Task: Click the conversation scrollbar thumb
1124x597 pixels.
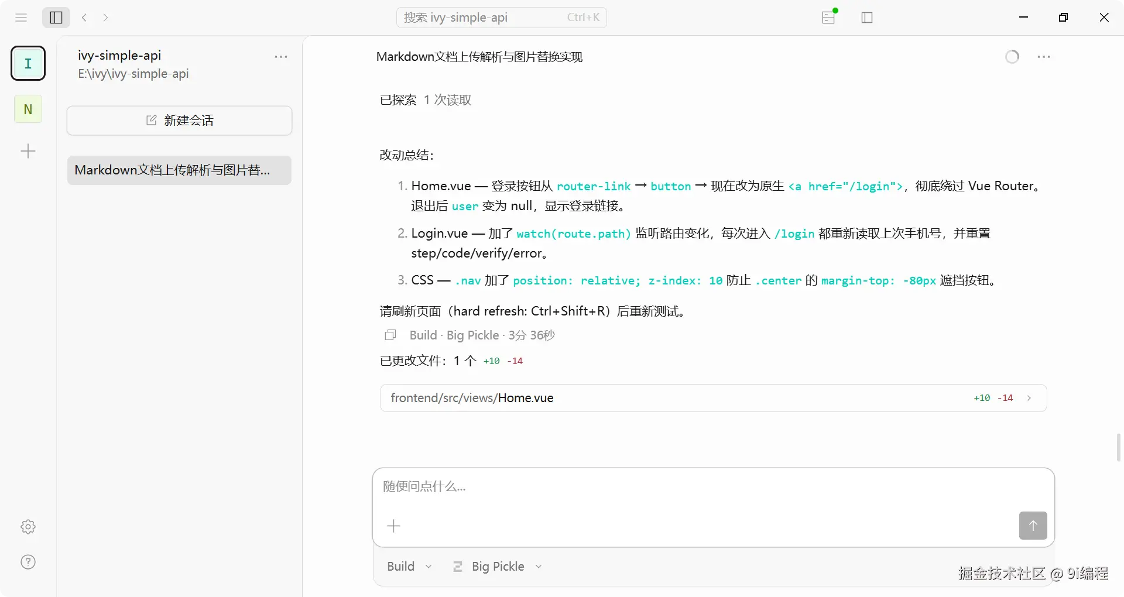Action: (1119, 448)
